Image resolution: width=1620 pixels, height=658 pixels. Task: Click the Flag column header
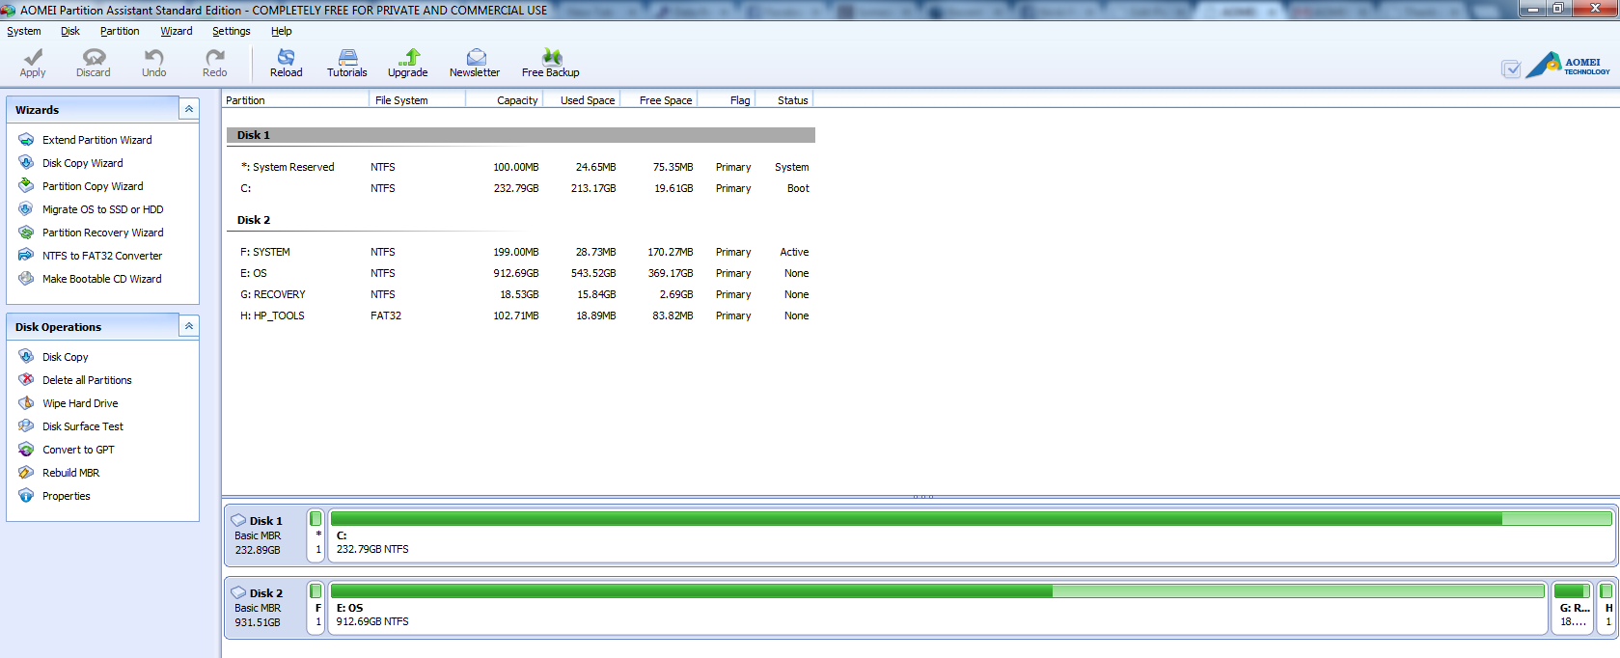(726, 100)
